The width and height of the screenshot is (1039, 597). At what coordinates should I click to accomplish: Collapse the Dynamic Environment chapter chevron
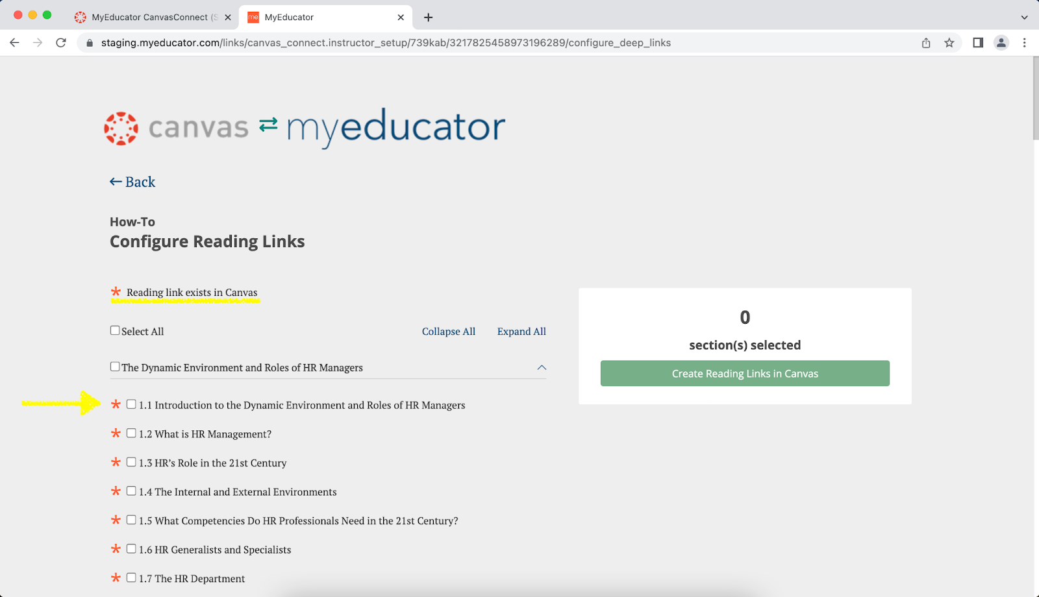pyautogui.click(x=542, y=367)
